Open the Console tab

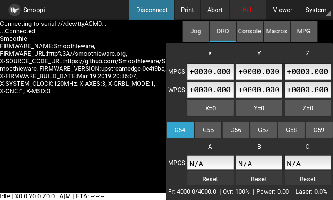click(249, 31)
